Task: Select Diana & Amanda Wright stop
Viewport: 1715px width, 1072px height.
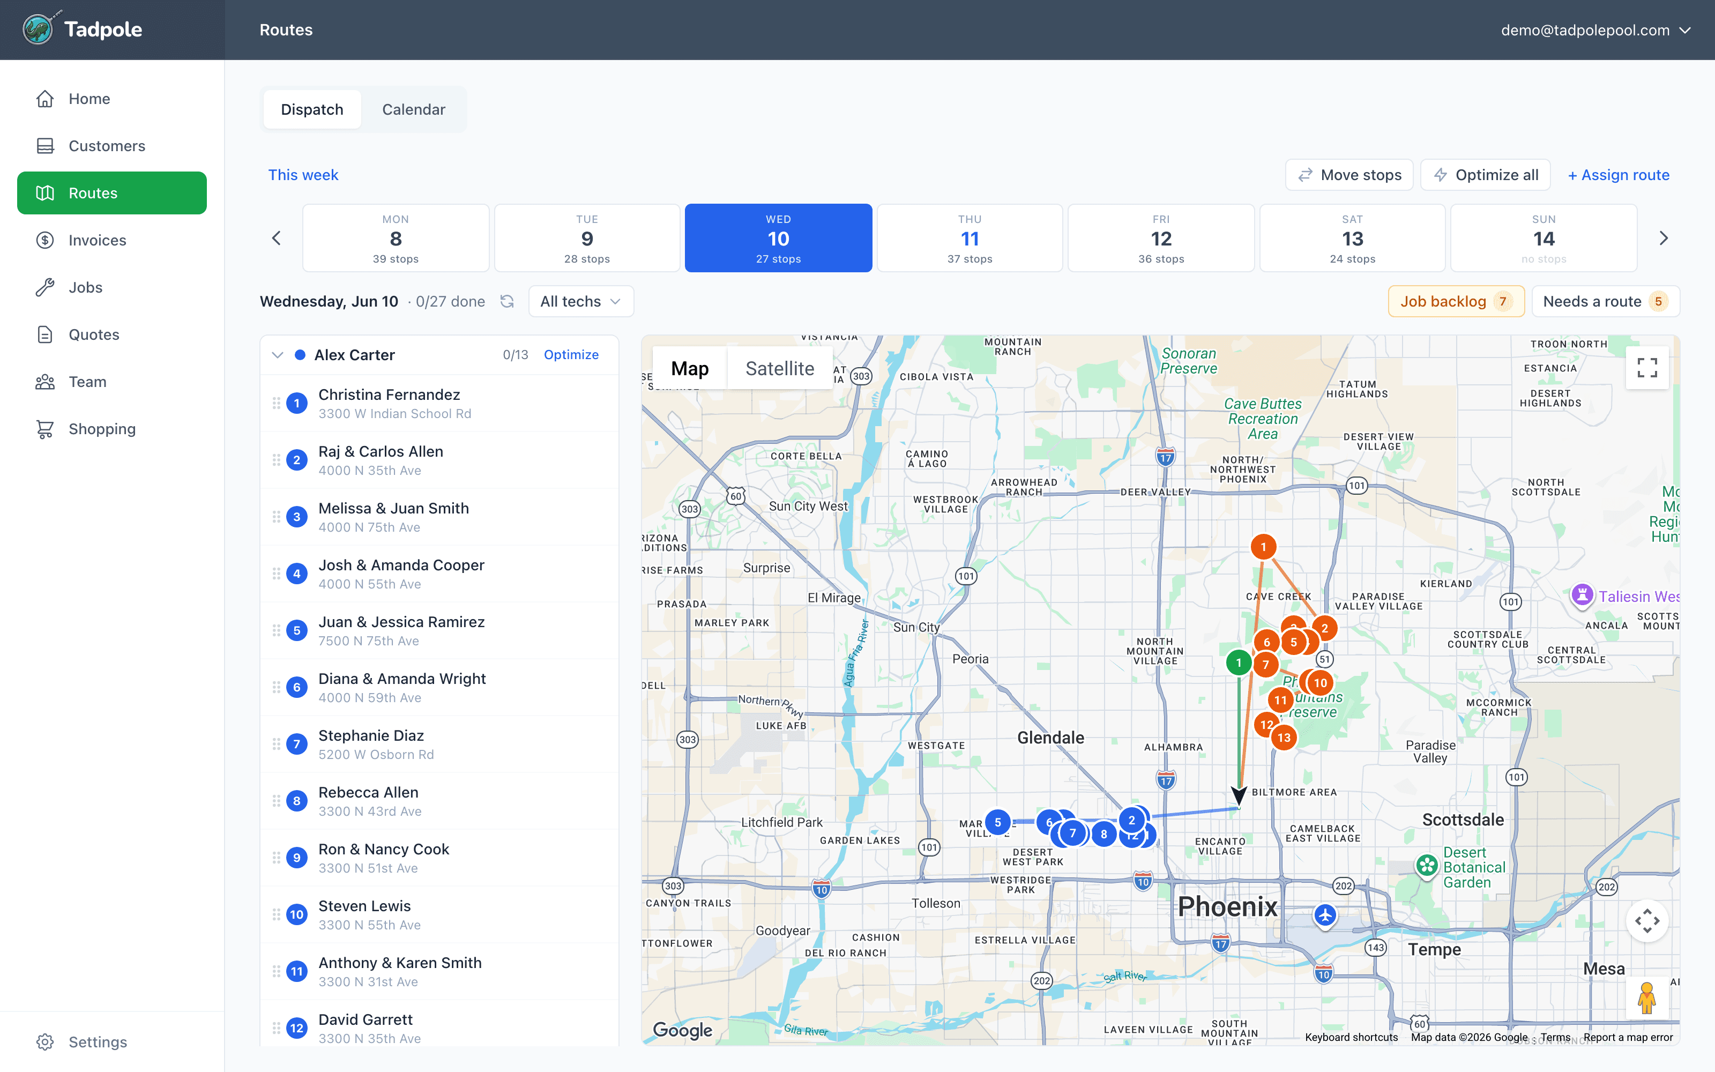Action: 439,687
